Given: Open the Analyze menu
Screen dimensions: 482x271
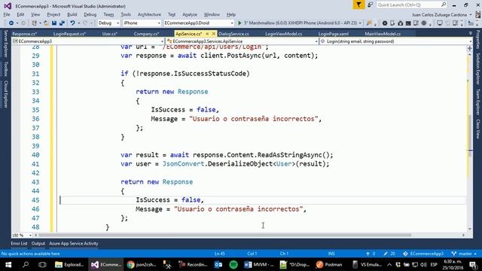Looking at the screenshot, I should [190, 14].
